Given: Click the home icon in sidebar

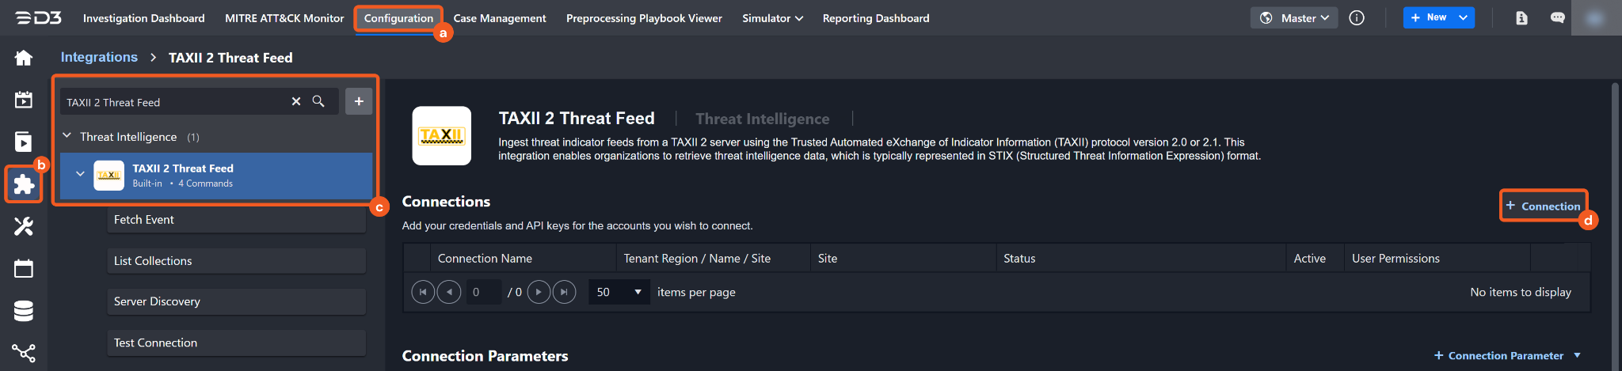Looking at the screenshot, I should click(24, 58).
